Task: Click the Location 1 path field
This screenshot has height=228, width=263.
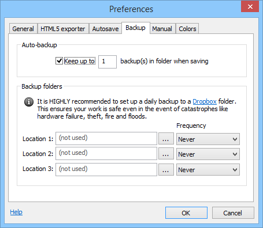Action: pyautogui.click(x=106, y=138)
